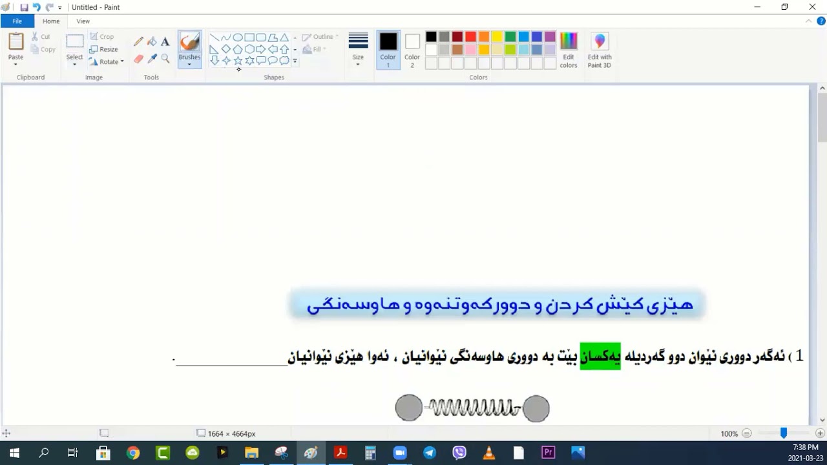The width and height of the screenshot is (827, 465).
Task: Open Adobe Premiere Pro from taskbar
Action: (x=549, y=453)
